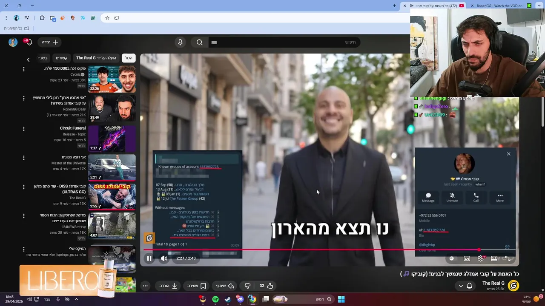Open the player settings gear

[x=481, y=258]
